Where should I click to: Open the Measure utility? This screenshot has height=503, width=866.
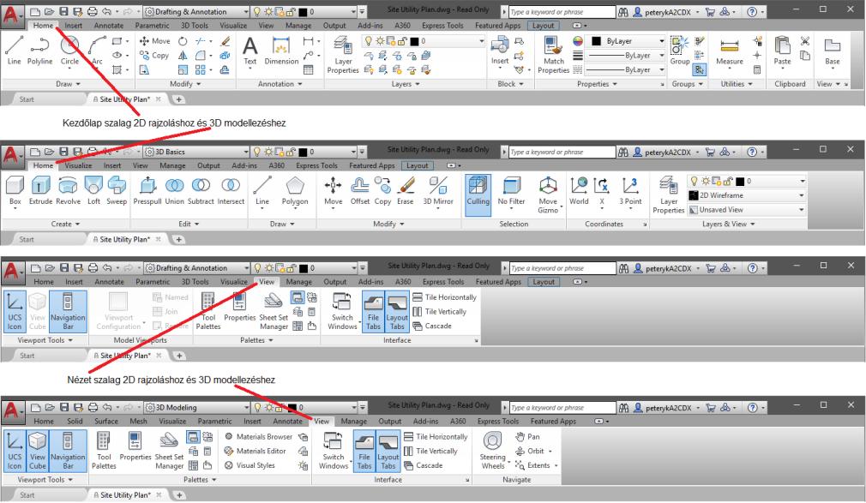click(x=729, y=51)
